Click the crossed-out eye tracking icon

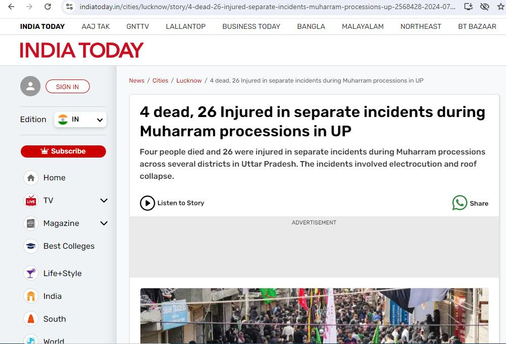[484, 7]
